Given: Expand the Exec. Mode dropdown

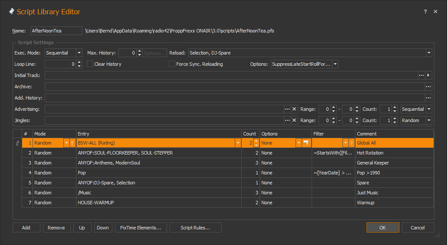Looking at the screenshot, I should [79, 53].
